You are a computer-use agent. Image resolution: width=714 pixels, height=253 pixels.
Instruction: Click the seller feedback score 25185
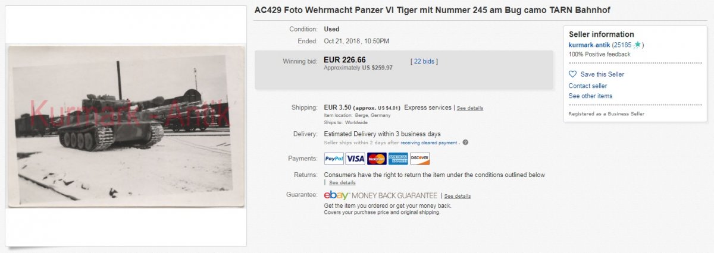pyautogui.click(x=623, y=45)
